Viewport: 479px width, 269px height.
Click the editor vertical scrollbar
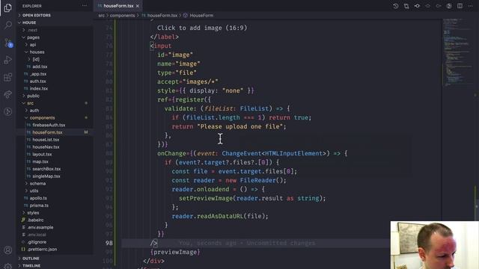[x=477, y=143]
